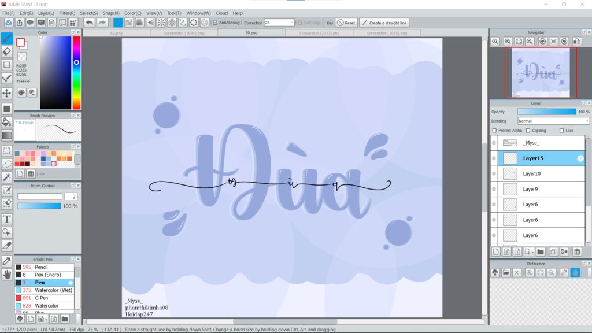Image resolution: width=592 pixels, height=333 pixels.
Task: Toggle the Soft Edge checkbox
Action: click(300, 23)
